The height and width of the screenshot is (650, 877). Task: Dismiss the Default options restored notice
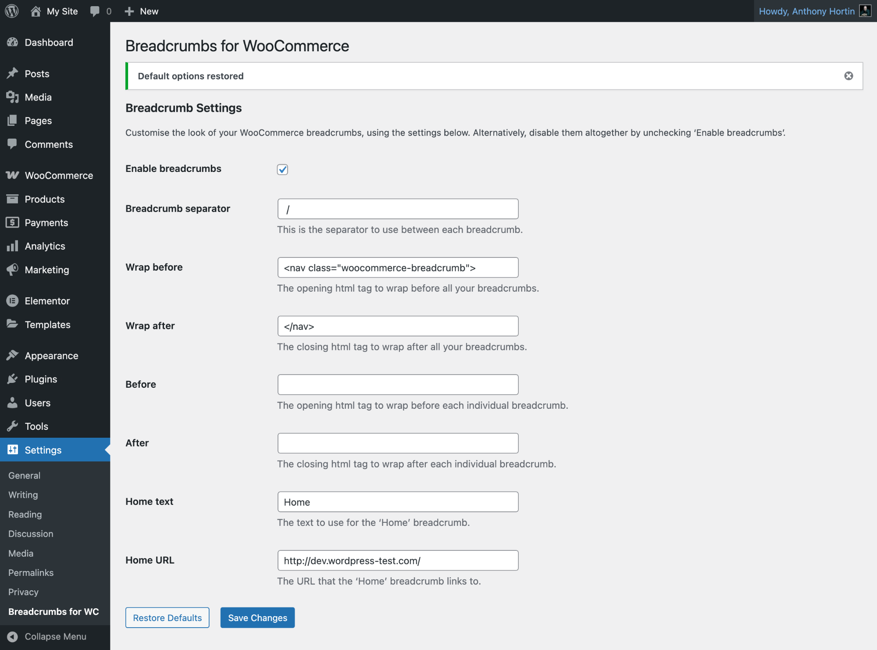[x=848, y=75]
